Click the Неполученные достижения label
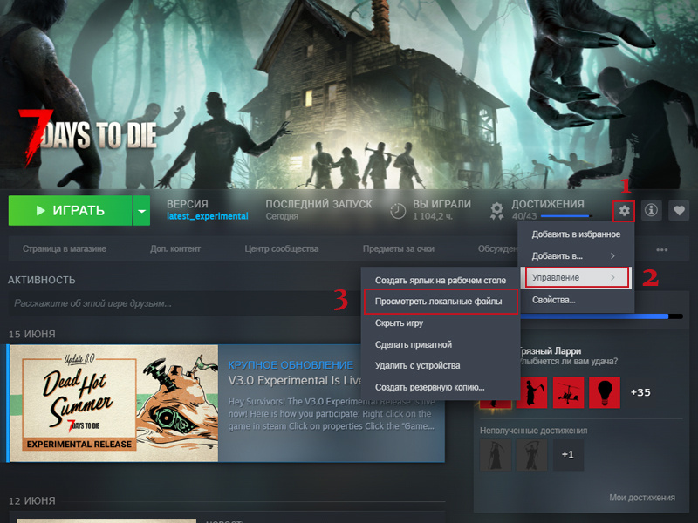Image resolution: width=698 pixels, height=523 pixels. coord(533,431)
